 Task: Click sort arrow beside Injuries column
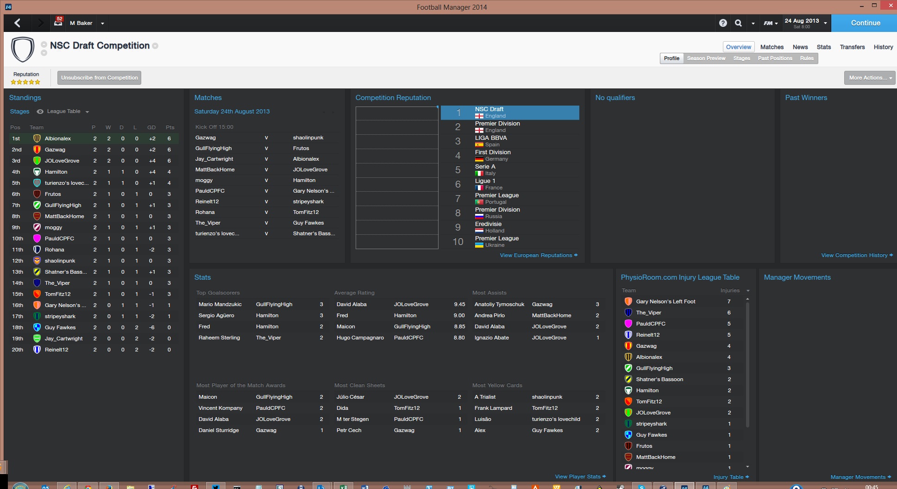click(748, 291)
